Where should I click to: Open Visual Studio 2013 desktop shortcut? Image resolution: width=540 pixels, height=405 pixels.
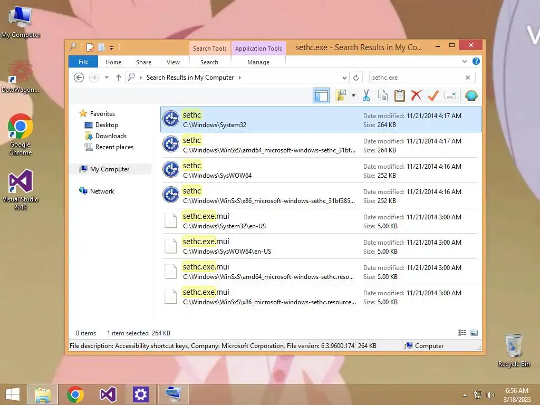click(x=21, y=189)
